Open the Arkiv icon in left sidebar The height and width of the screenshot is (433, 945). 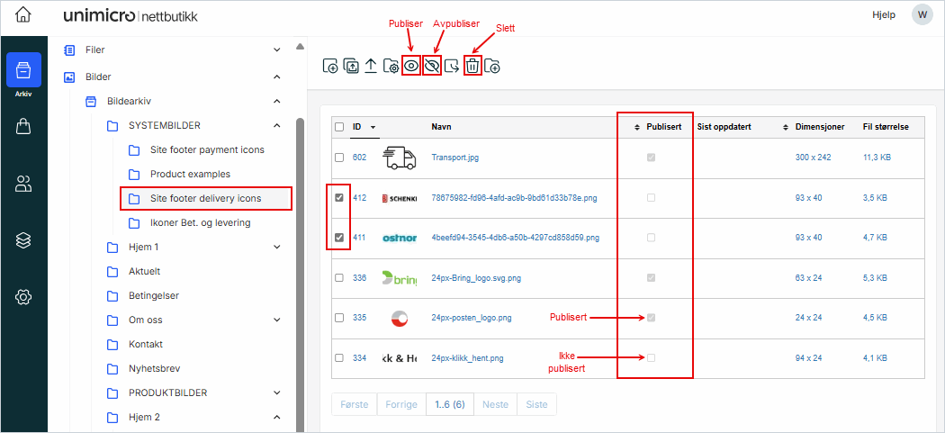(23, 70)
